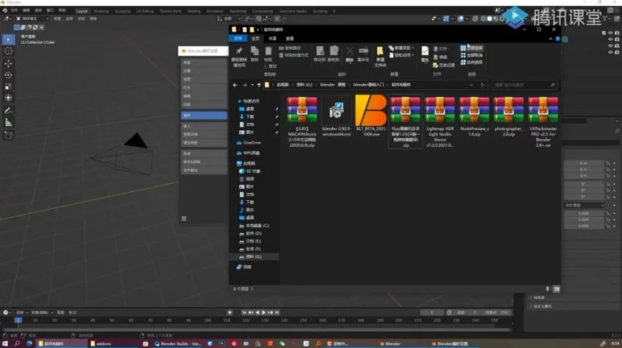
Task: Switch to the Modeling workspace tab
Action: (101, 11)
